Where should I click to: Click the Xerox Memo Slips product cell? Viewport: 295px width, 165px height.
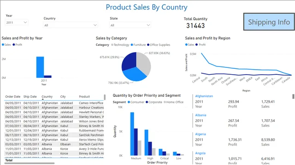91,139
